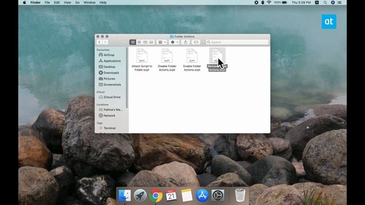Click the screen recording status icon
Screen dimensions: 365x205
coord(256,2)
